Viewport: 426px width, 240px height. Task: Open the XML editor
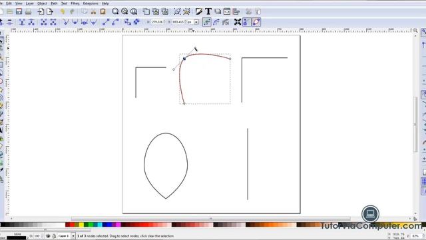(x=226, y=11)
